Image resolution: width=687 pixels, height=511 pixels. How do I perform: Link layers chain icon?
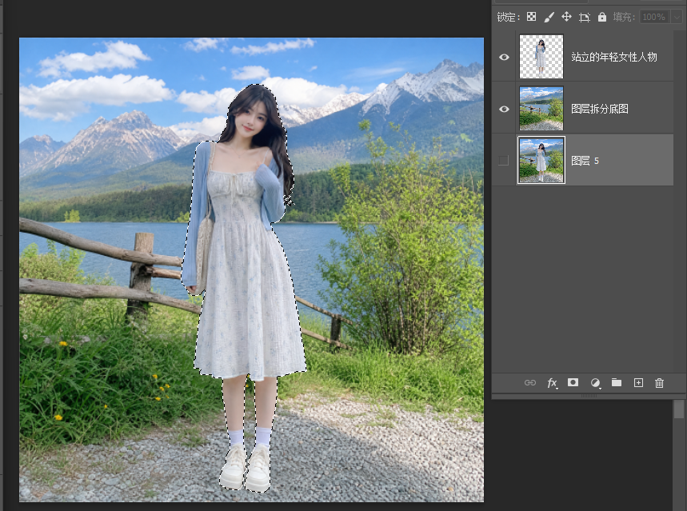pyautogui.click(x=530, y=383)
